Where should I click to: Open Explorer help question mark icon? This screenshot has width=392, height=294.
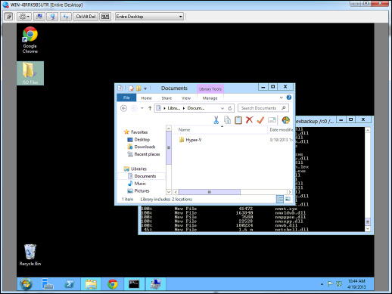coord(289,97)
